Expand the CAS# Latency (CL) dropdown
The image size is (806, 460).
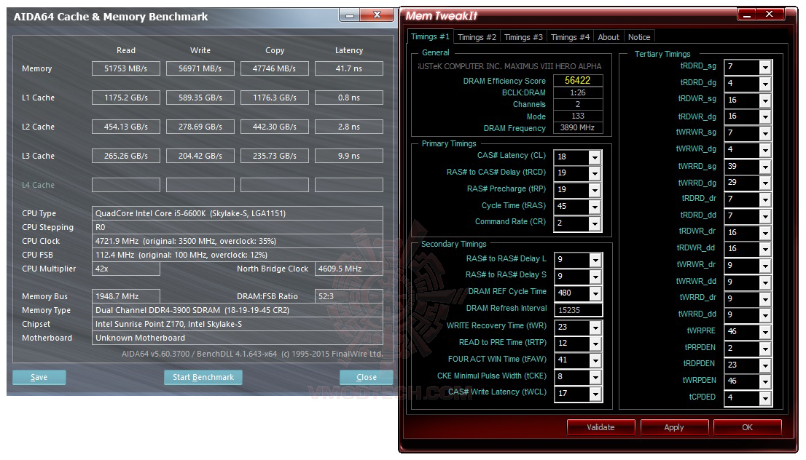pyautogui.click(x=594, y=157)
